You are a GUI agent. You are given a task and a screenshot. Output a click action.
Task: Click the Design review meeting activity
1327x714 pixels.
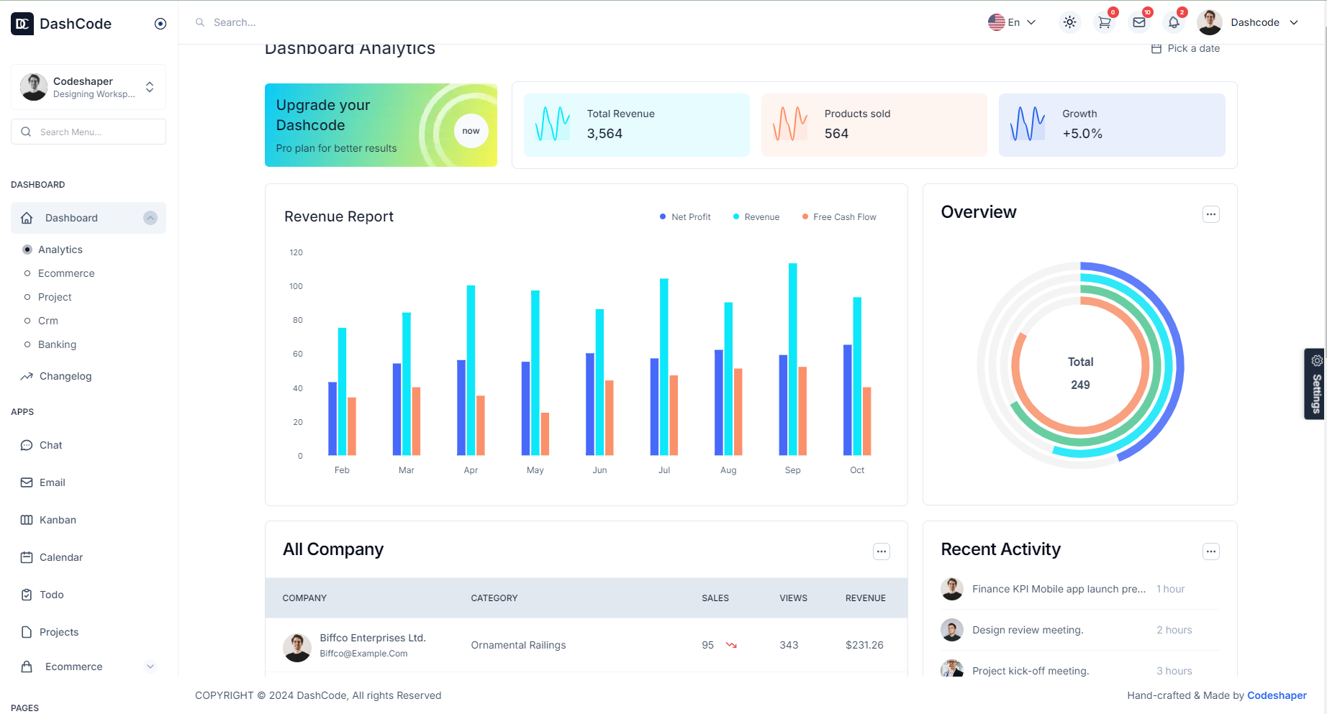[1028, 630]
